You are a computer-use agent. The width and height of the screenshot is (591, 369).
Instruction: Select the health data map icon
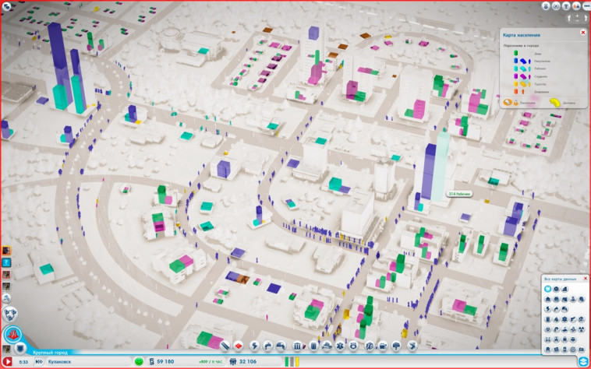tap(565, 319)
